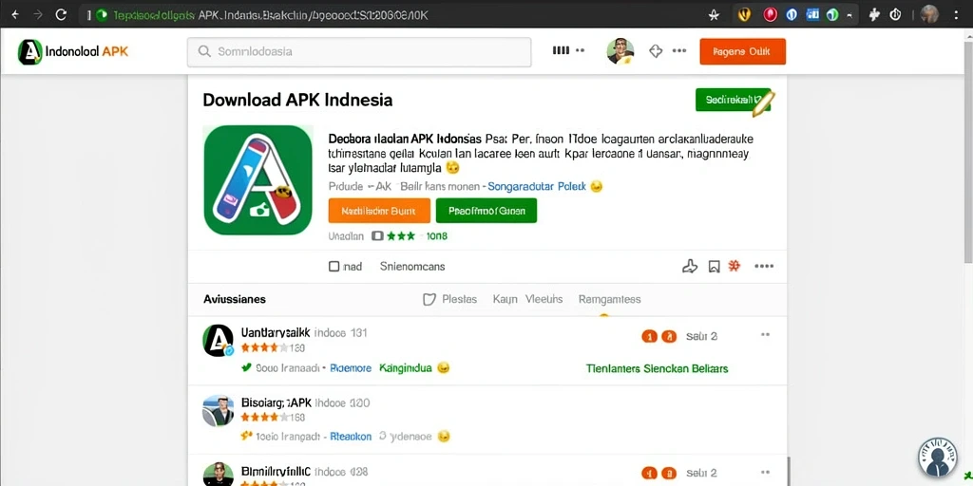Viewport: 973px width, 486px height.
Task: Click orange badges beside first Sebi 2
Action: (658, 337)
